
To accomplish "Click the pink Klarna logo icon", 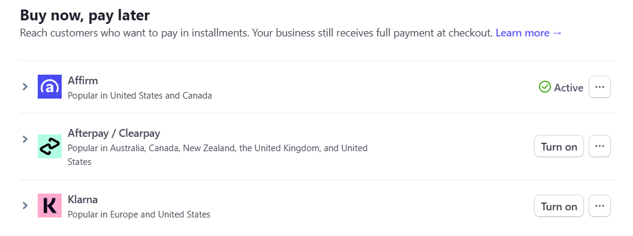I will click(50, 206).
